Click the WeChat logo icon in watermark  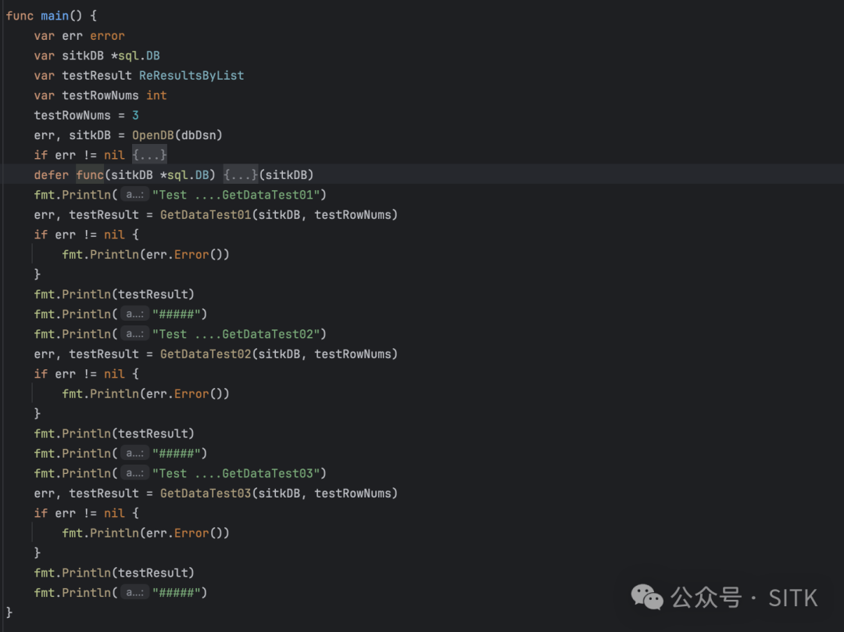point(647,598)
